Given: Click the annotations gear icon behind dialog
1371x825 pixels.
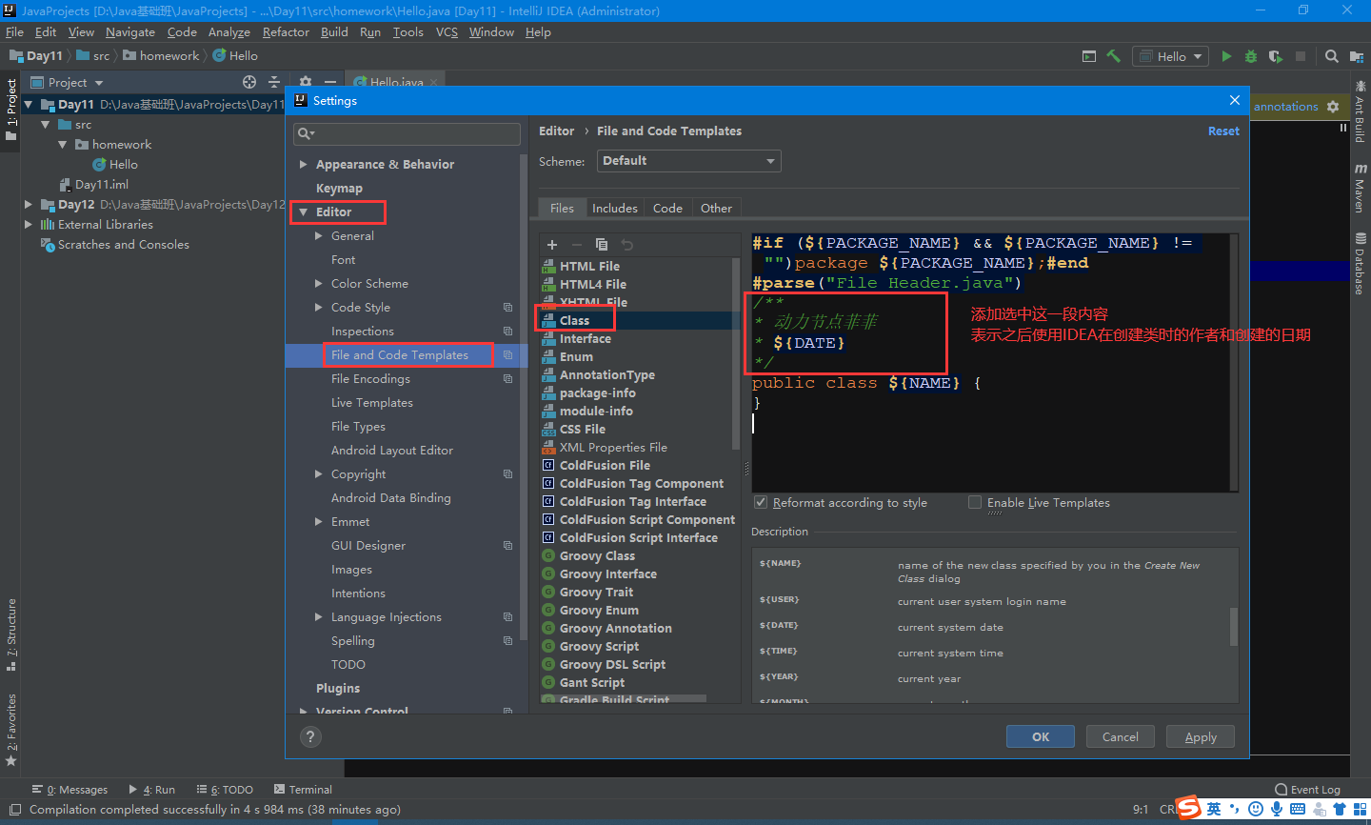Looking at the screenshot, I should click(x=1333, y=107).
